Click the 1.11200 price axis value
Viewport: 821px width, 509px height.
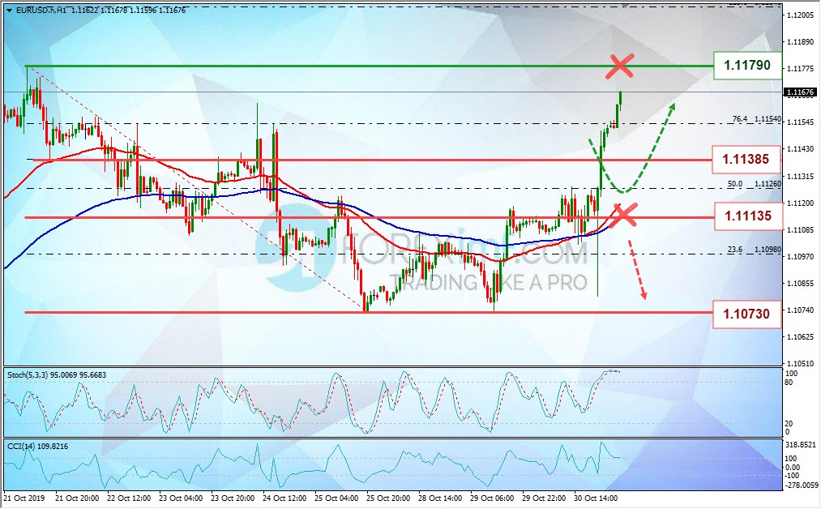[801, 203]
